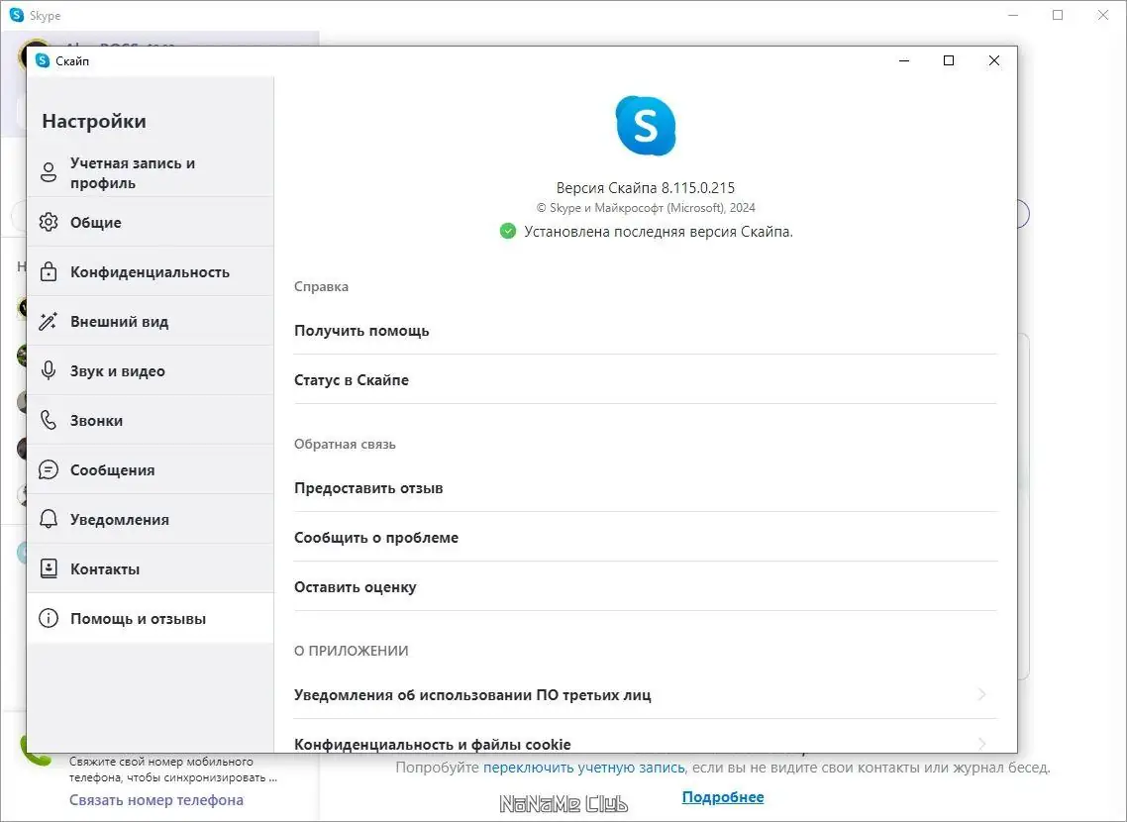Open Уведомления об использовании ПО третьих лиц
This screenshot has height=822, width=1127.
pyautogui.click(x=646, y=695)
